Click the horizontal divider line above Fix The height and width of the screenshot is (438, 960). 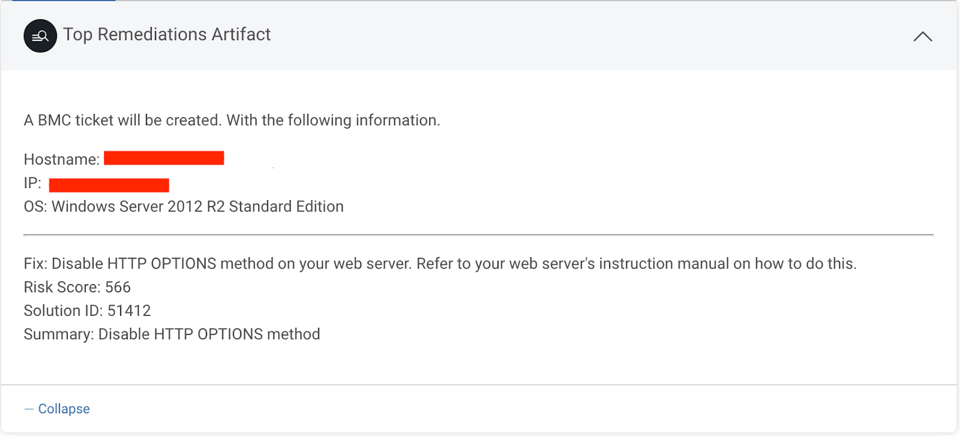(x=478, y=235)
